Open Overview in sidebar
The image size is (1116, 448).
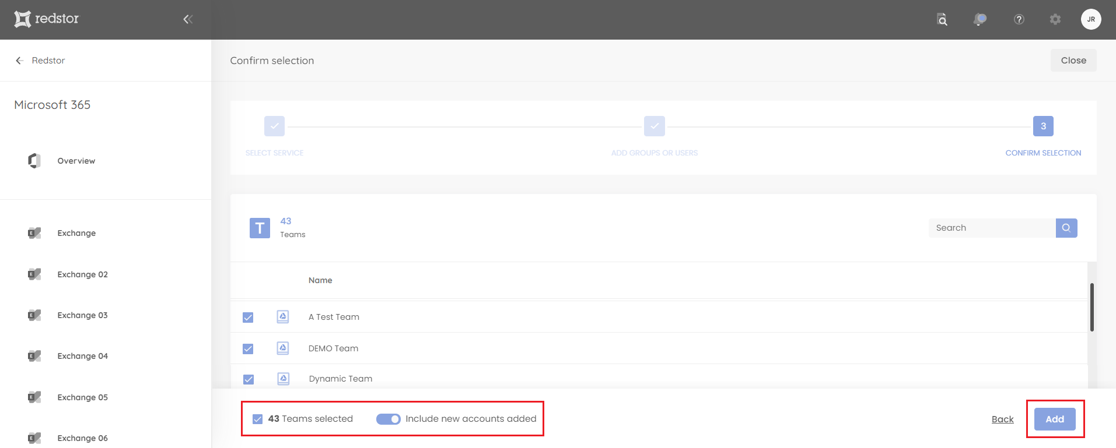coord(76,161)
